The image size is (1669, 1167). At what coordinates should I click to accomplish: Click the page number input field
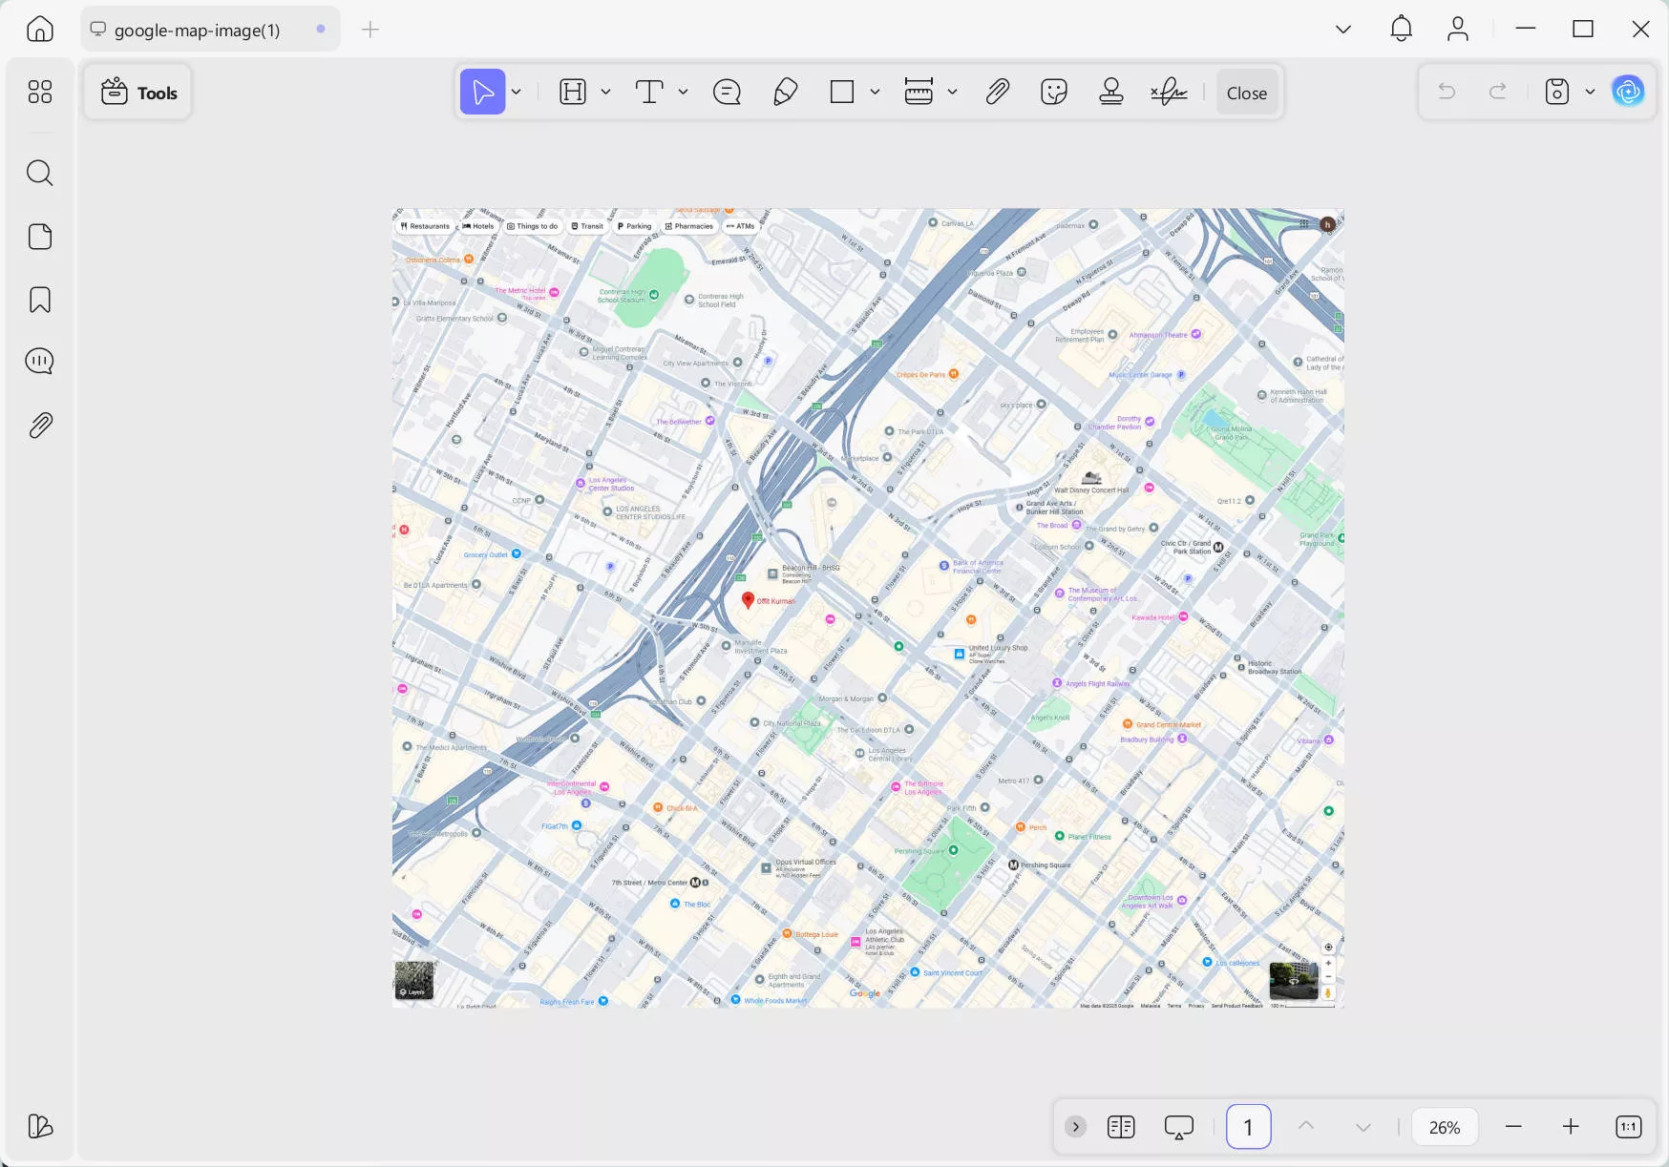pos(1248,1127)
